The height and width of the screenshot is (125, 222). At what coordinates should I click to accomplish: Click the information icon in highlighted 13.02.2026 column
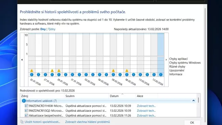(161, 74)
